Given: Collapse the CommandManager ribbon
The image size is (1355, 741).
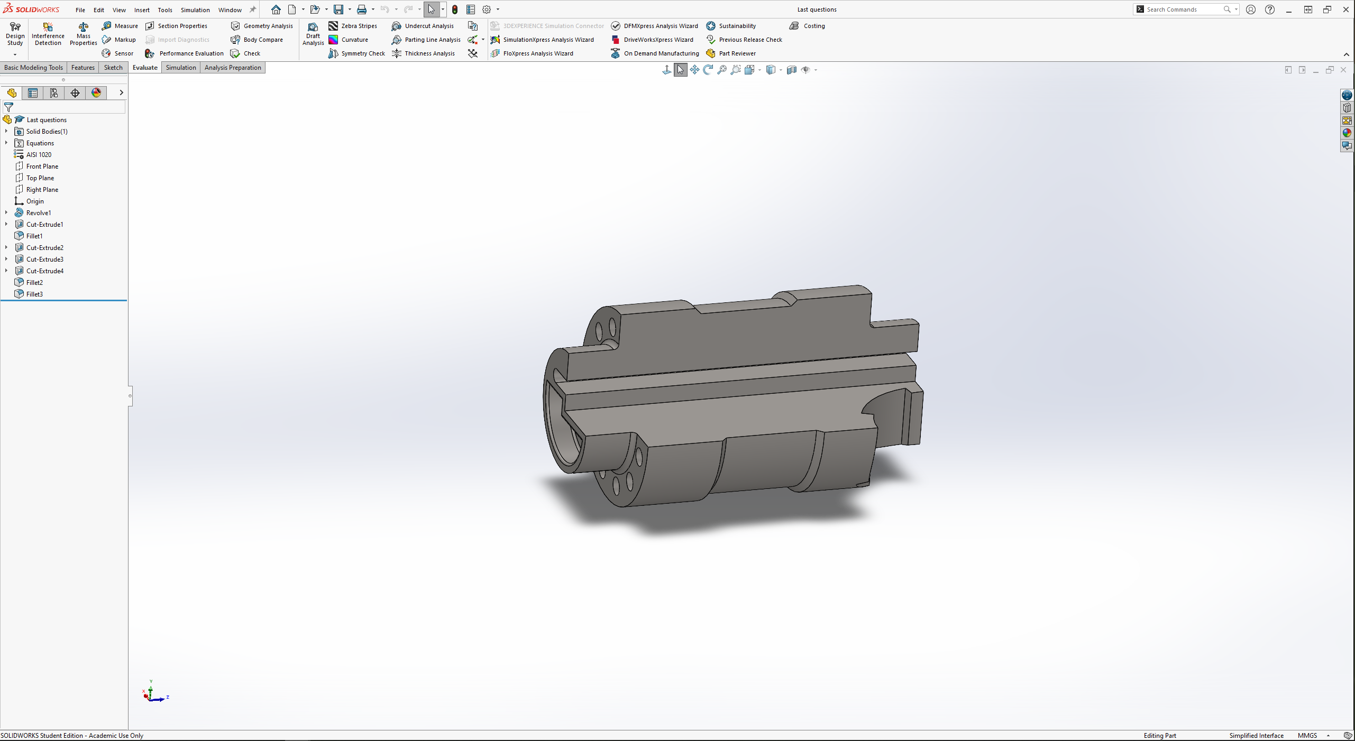Looking at the screenshot, I should tap(1346, 54).
